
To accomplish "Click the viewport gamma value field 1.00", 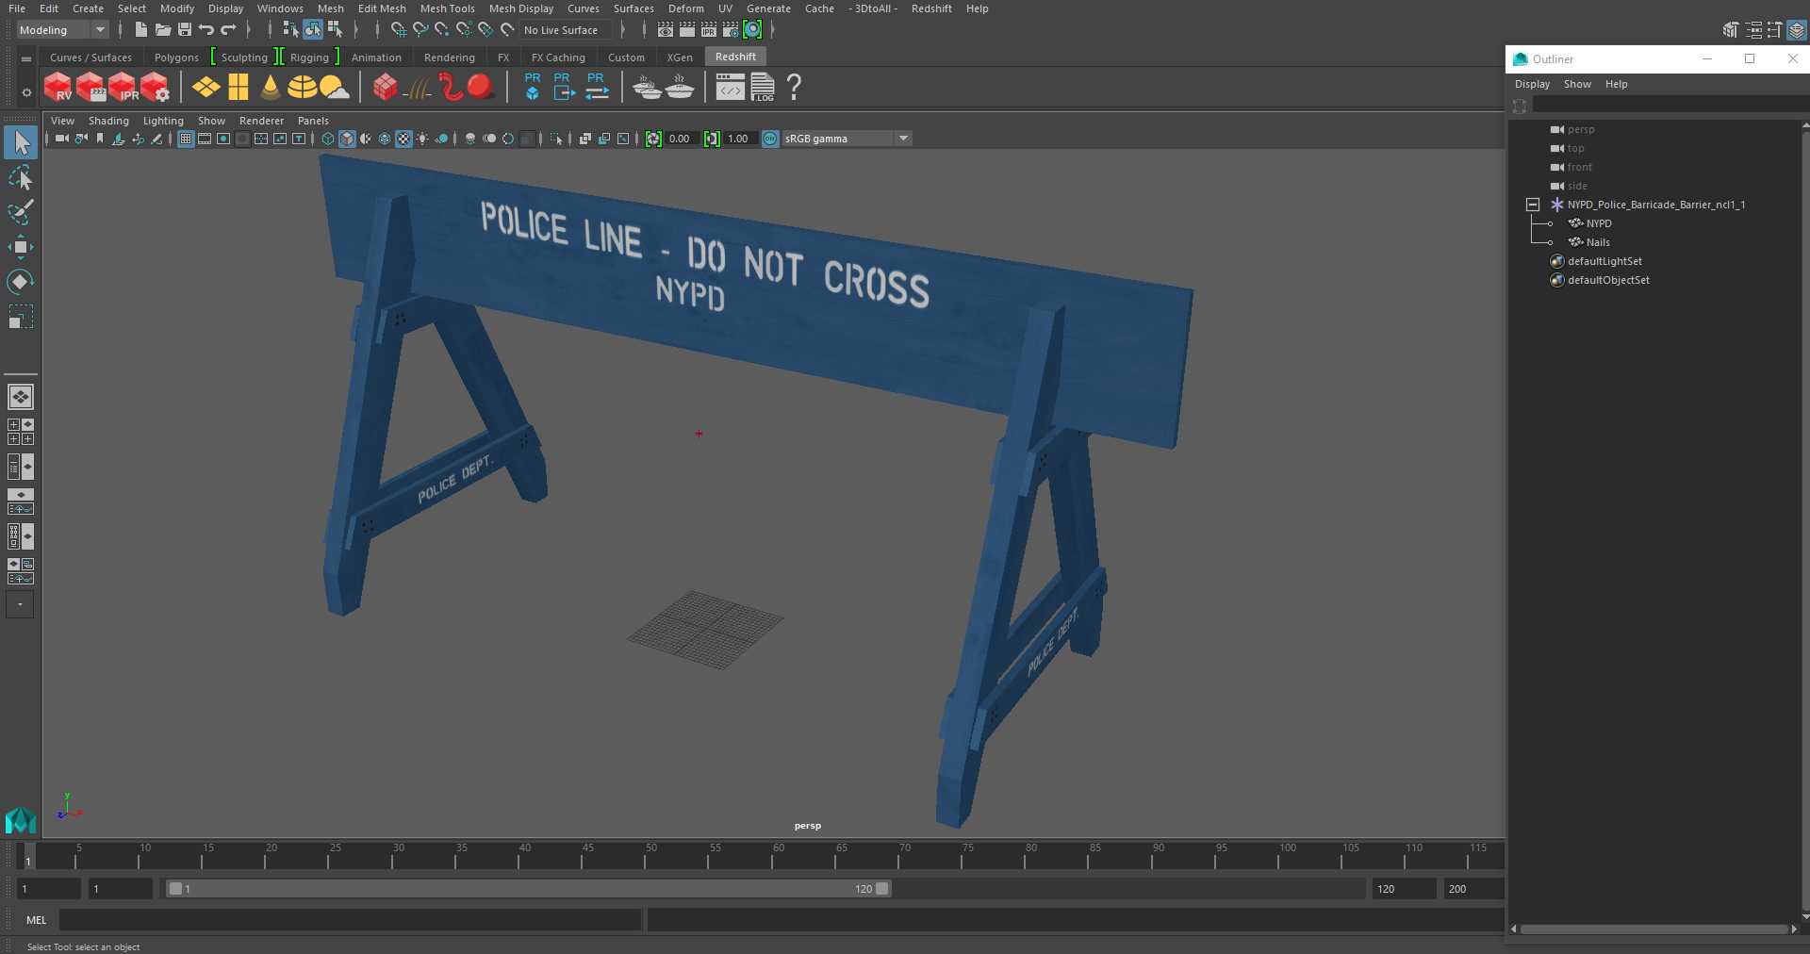I will click(x=738, y=139).
